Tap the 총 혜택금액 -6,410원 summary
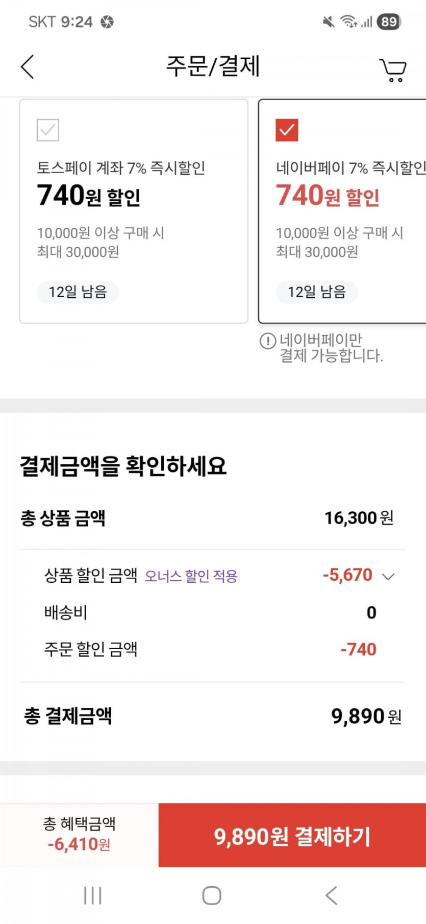This screenshot has width=426, height=924. click(x=79, y=835)
